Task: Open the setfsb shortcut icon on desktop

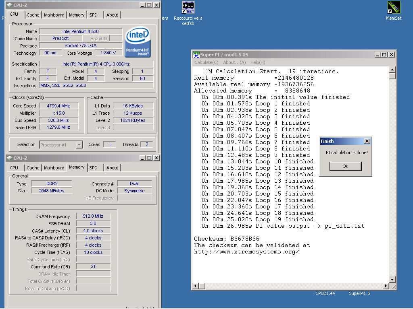Action: click(188, 7)
